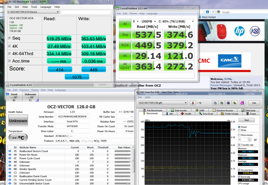Click the HD Tune Pro title bar icon
The height and width of the screenshot is (185, 268).
(x=138, y=92)
